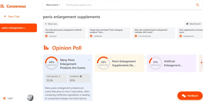Click the Confidence verified badge icon

point(81,76)
